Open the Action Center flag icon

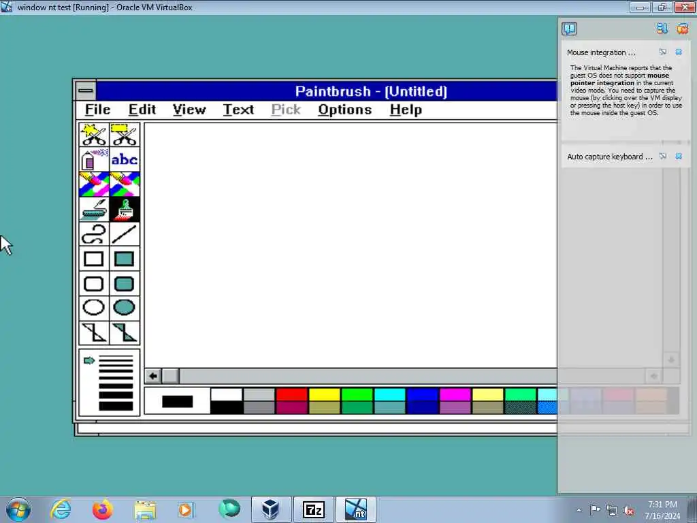pyautogui.click(x=595, y=509)
